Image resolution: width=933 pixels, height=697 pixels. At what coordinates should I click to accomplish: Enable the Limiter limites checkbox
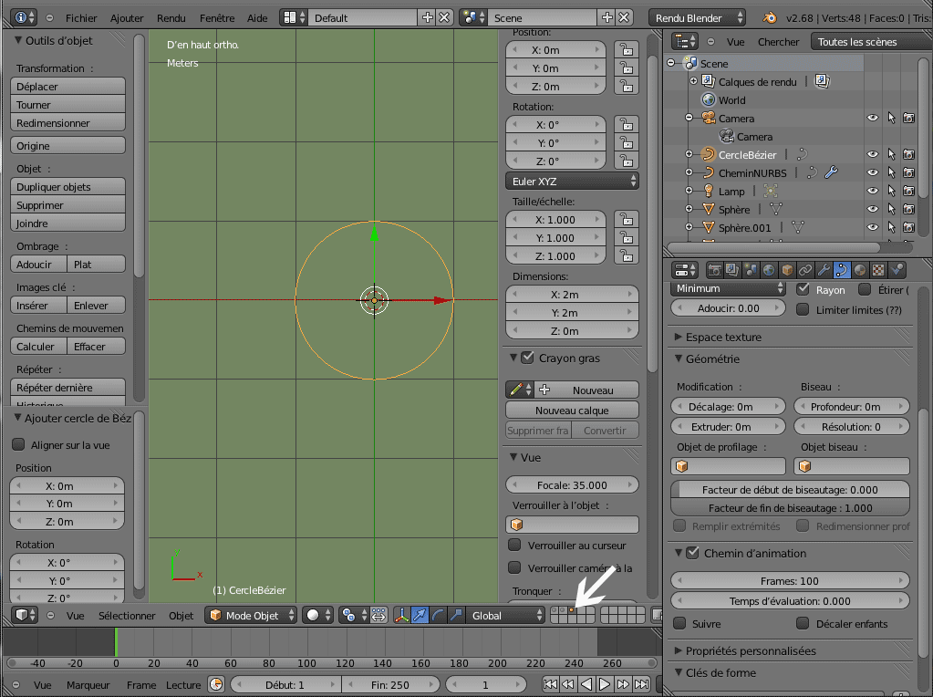click(803, 309)
